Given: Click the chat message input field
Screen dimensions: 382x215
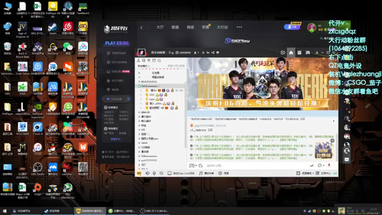Looking at the screenshot, I should click(257, 166).
